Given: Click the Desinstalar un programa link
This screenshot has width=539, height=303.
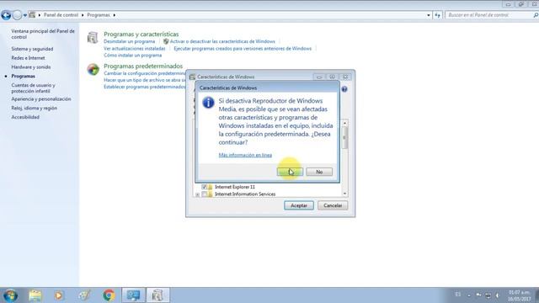Looking at the screenshot, I should (x=129, y=41).
